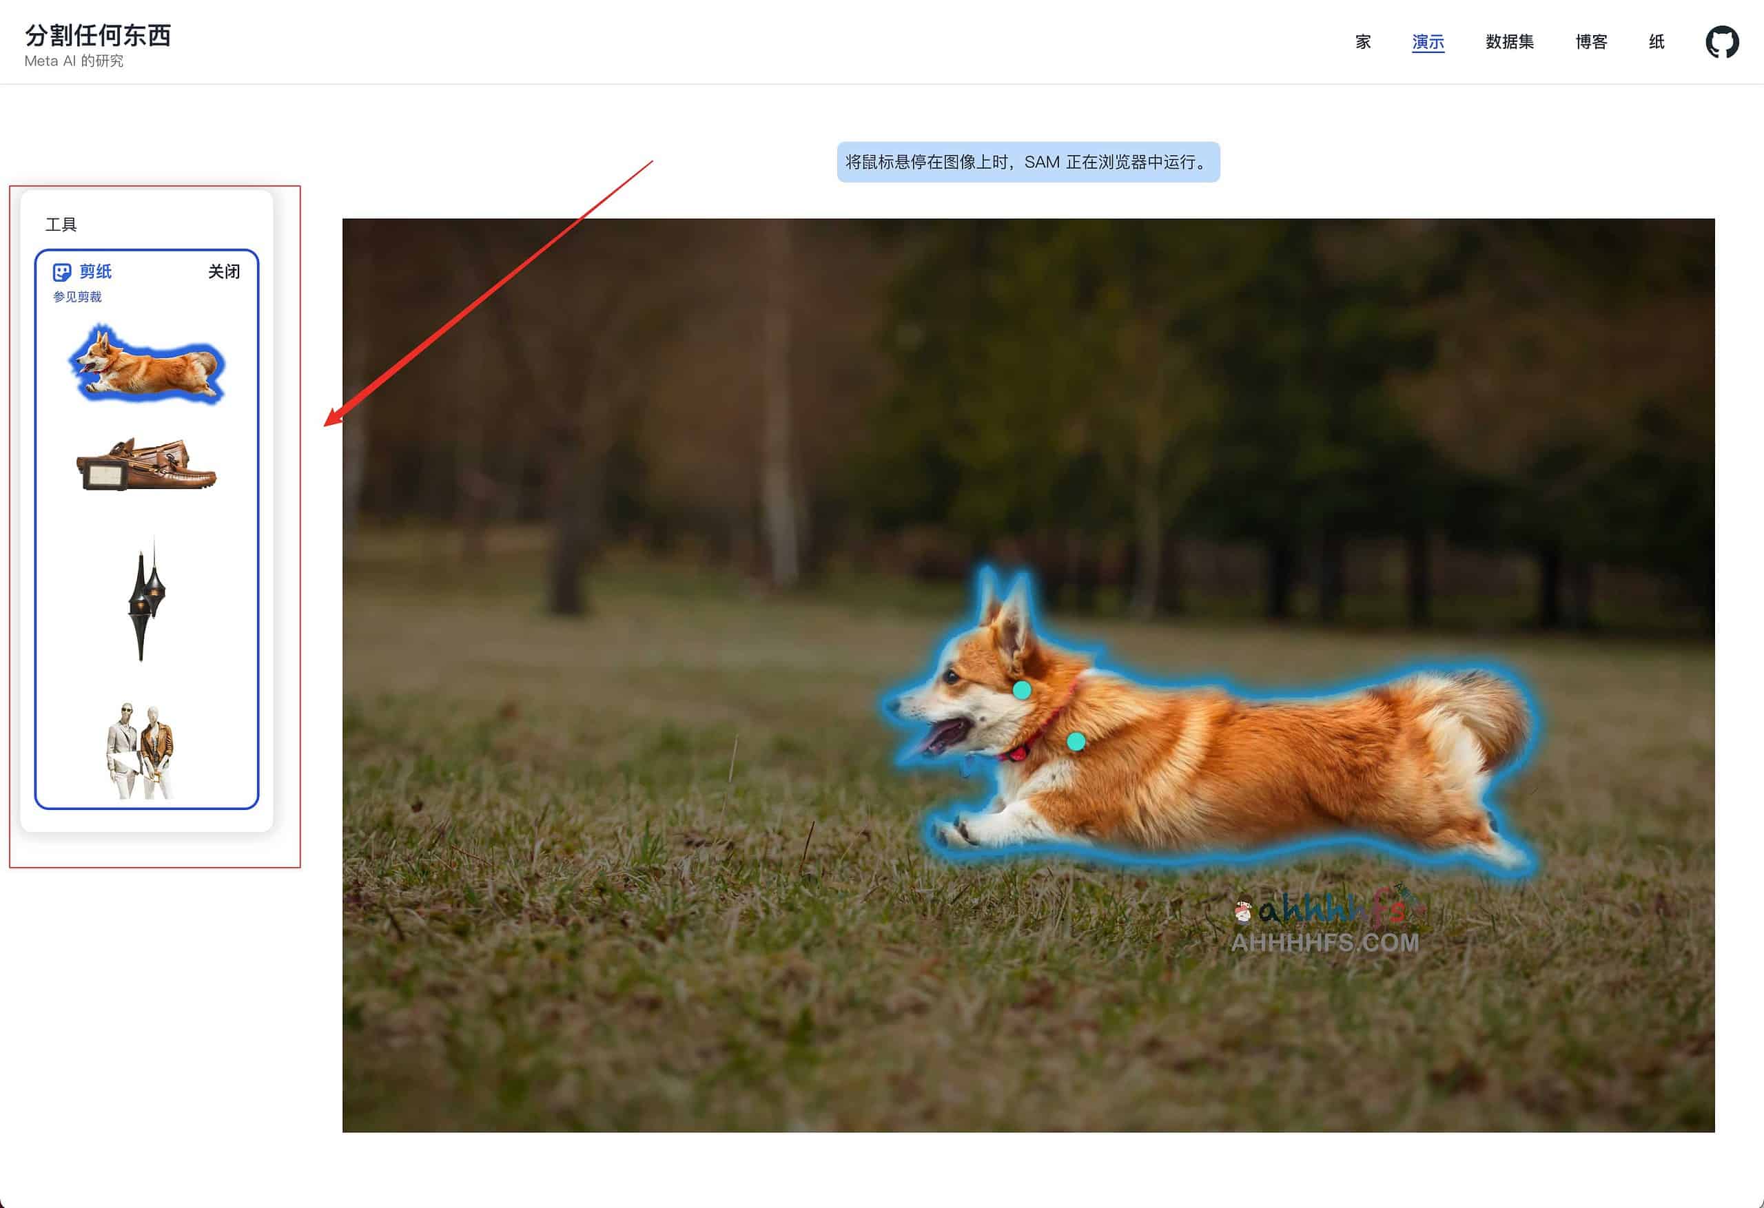Open the 博客 blog page

pyautogui.click(x=1591, y=42)
